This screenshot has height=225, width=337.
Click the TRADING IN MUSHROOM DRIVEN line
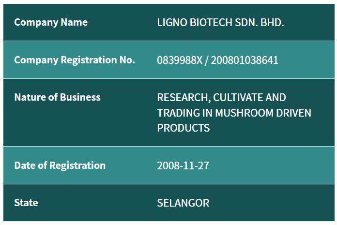tap(234, 113)
